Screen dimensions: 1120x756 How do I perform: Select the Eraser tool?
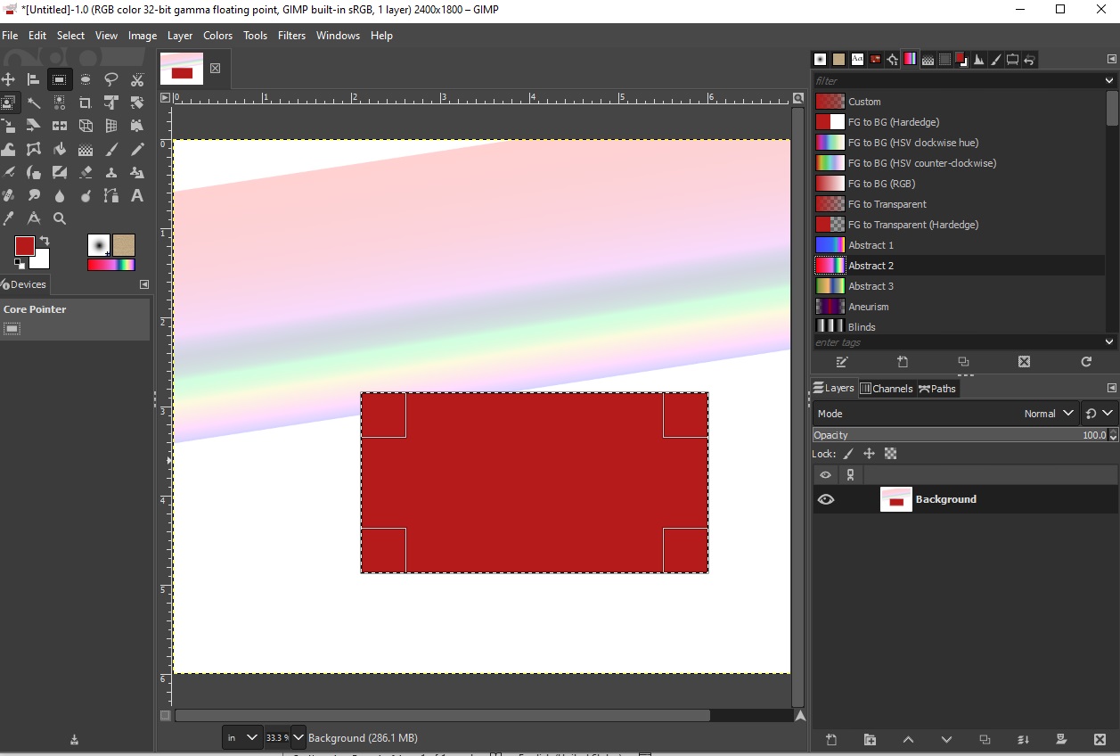86,172
